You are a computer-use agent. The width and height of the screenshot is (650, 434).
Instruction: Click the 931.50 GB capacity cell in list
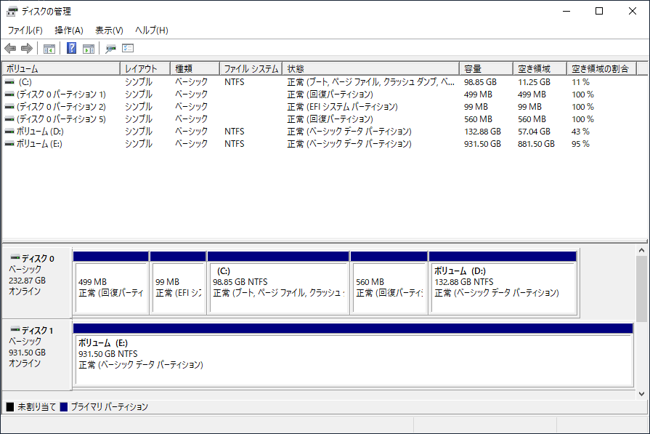482,144
